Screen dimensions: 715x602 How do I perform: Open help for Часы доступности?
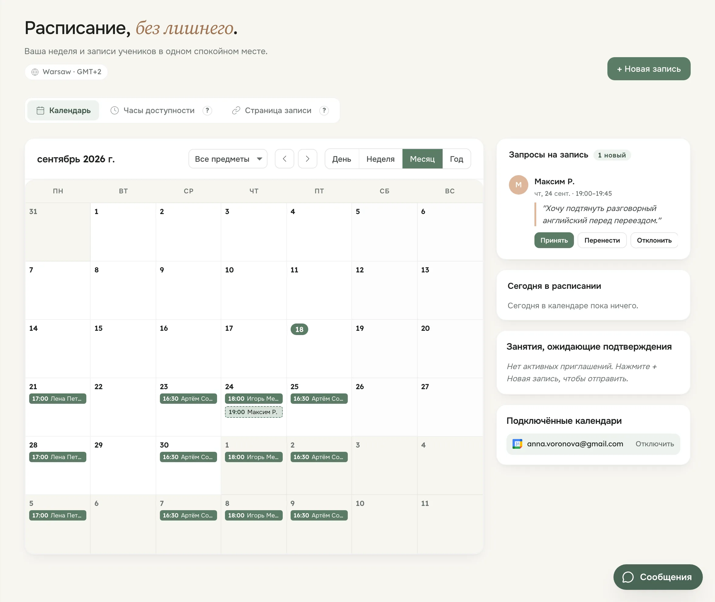click(x=207, y=111)
